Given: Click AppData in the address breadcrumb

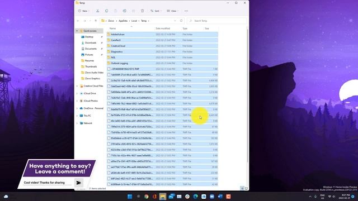Looking at the screenshot, I should click(123, 21).
